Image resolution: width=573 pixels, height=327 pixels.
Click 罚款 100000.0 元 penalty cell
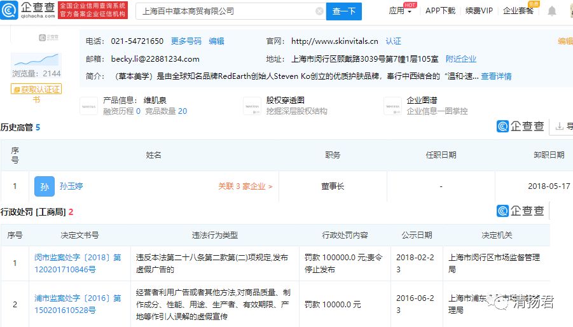pos(343,263)
